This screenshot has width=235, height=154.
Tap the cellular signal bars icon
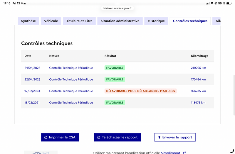point(208,3)
